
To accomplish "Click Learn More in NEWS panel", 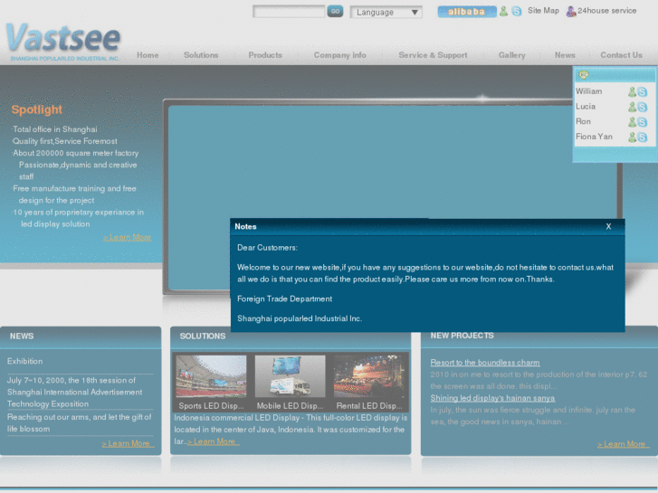I will pyautogui.click(x=128, y=443).
